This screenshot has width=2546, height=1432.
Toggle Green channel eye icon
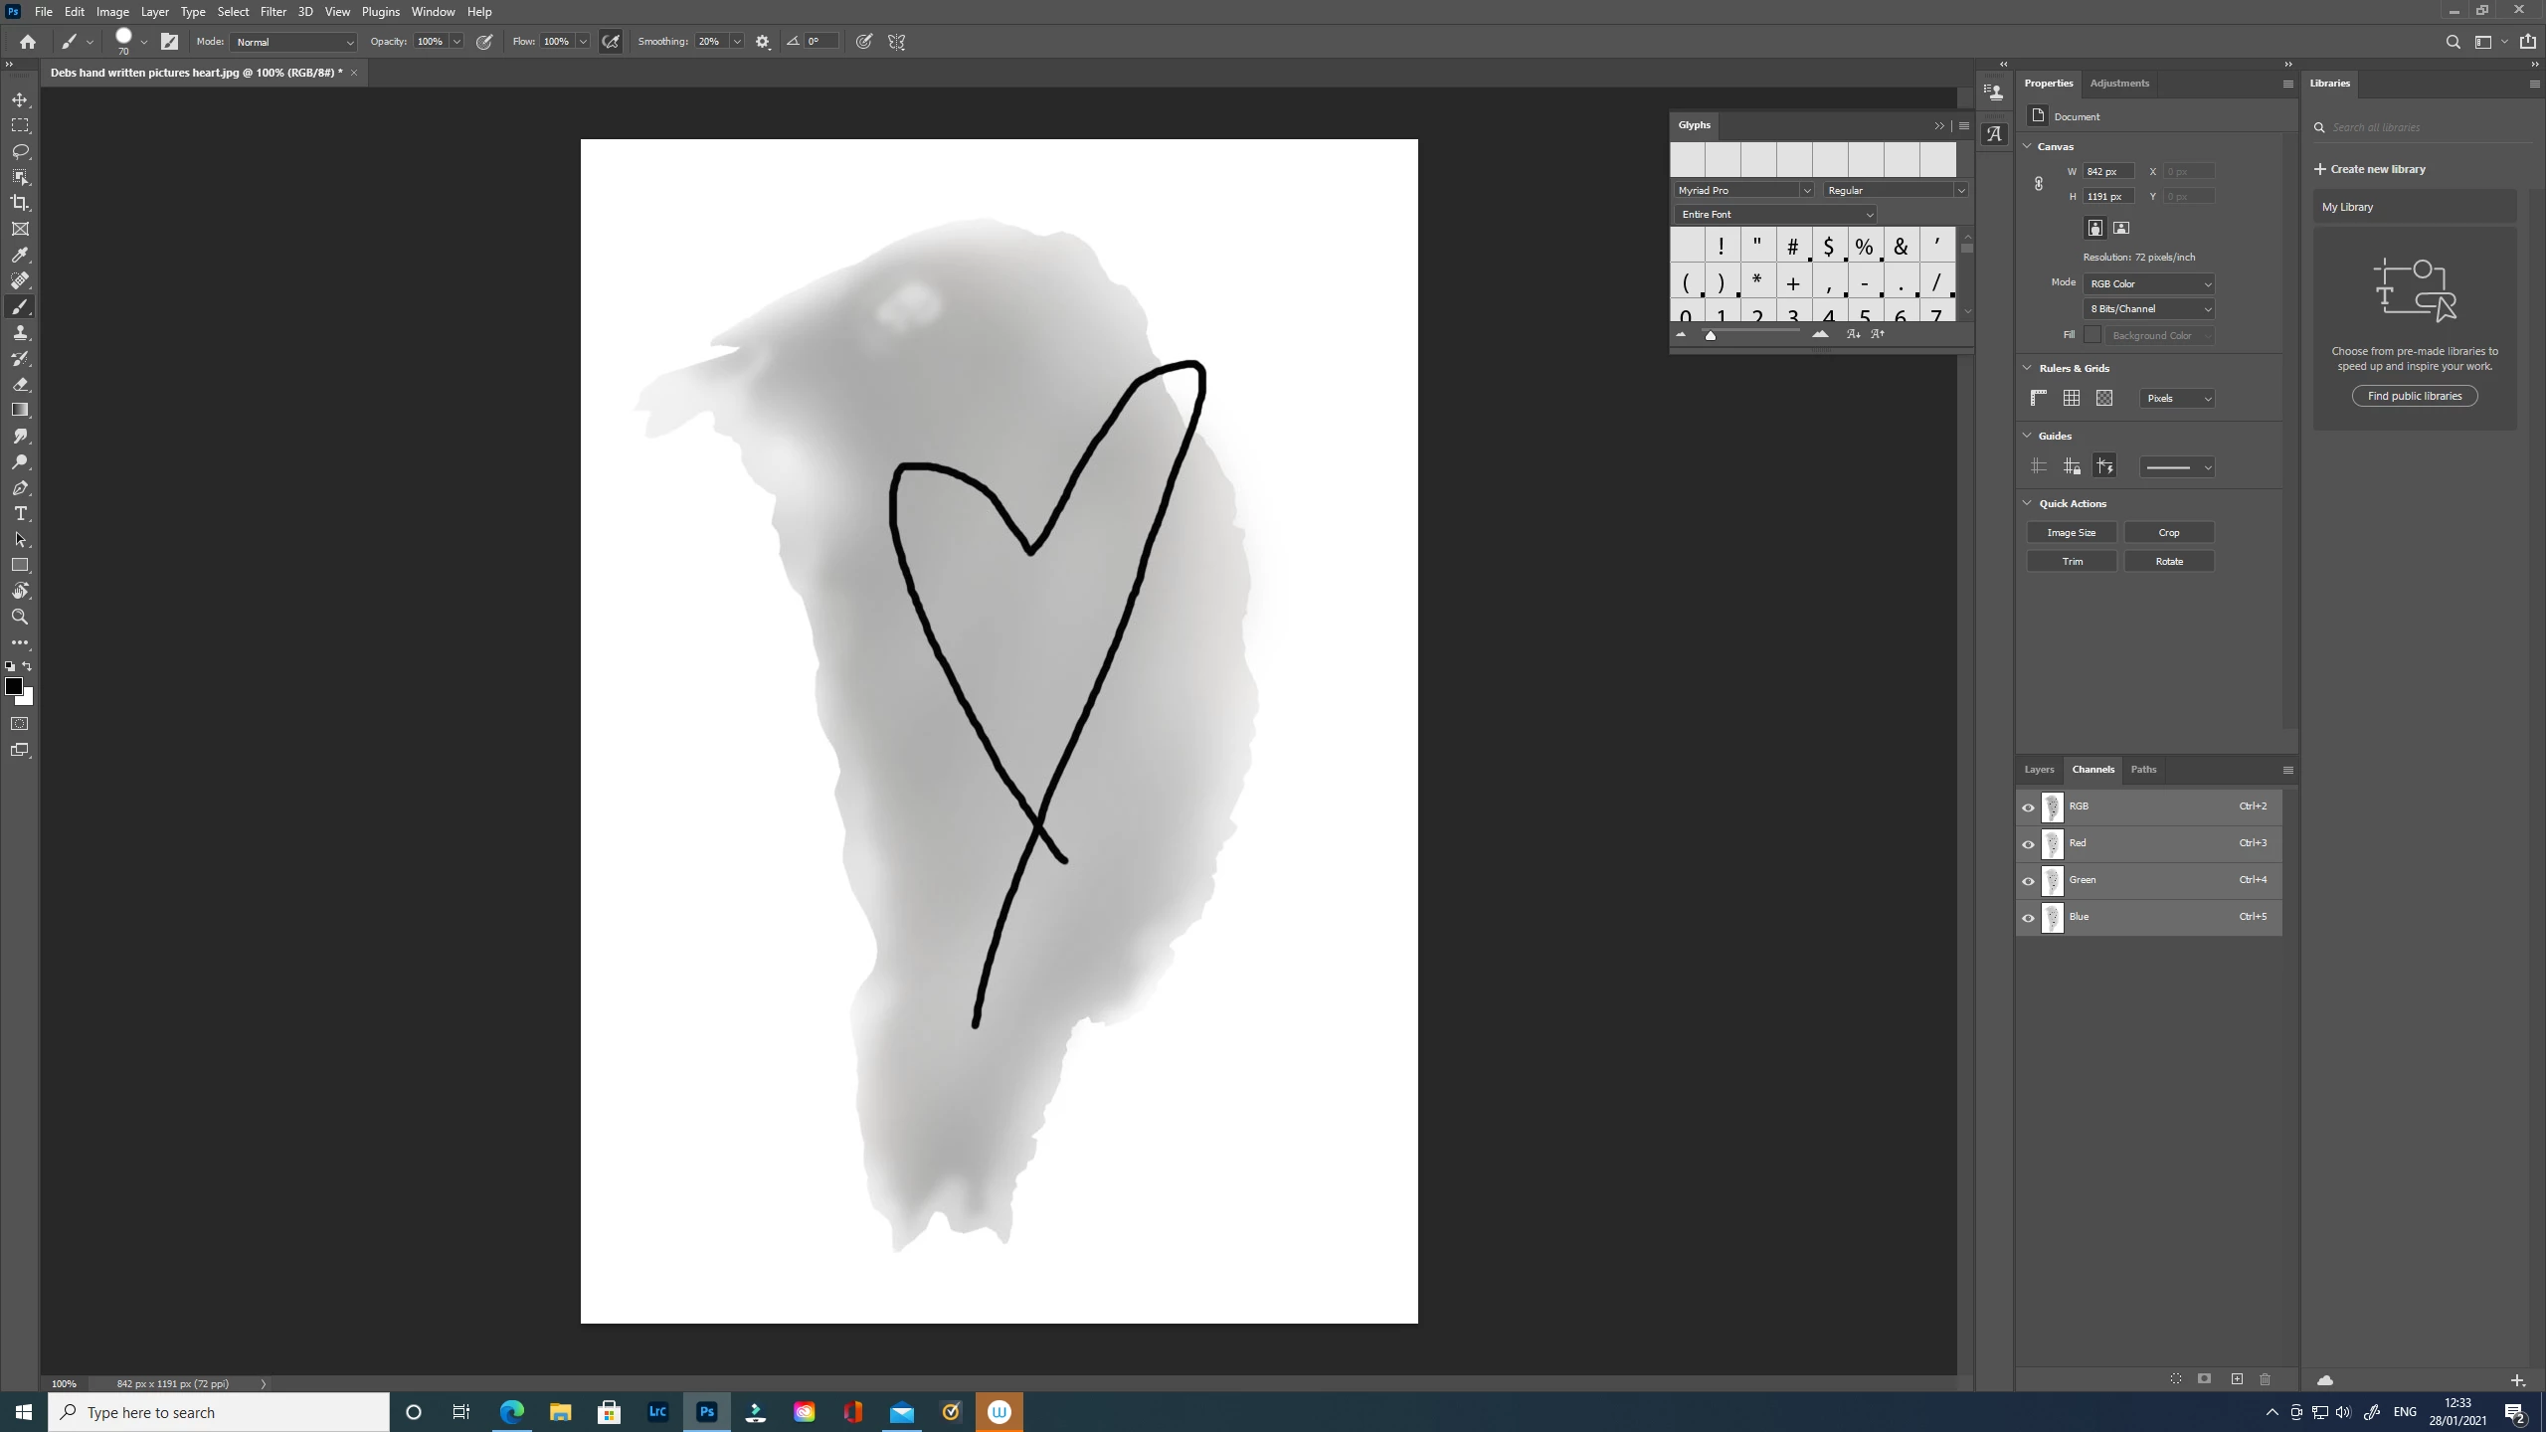click(x=2028, y=881)
